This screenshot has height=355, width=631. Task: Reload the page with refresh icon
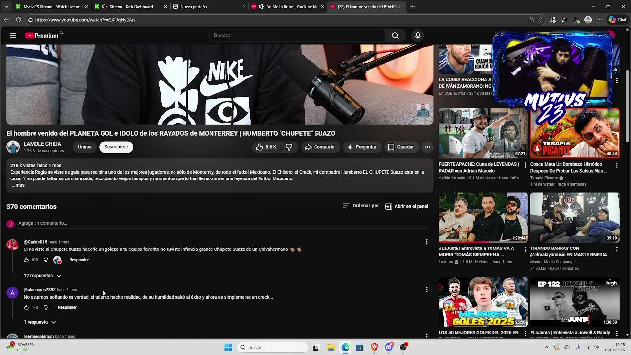click(18, 20)
